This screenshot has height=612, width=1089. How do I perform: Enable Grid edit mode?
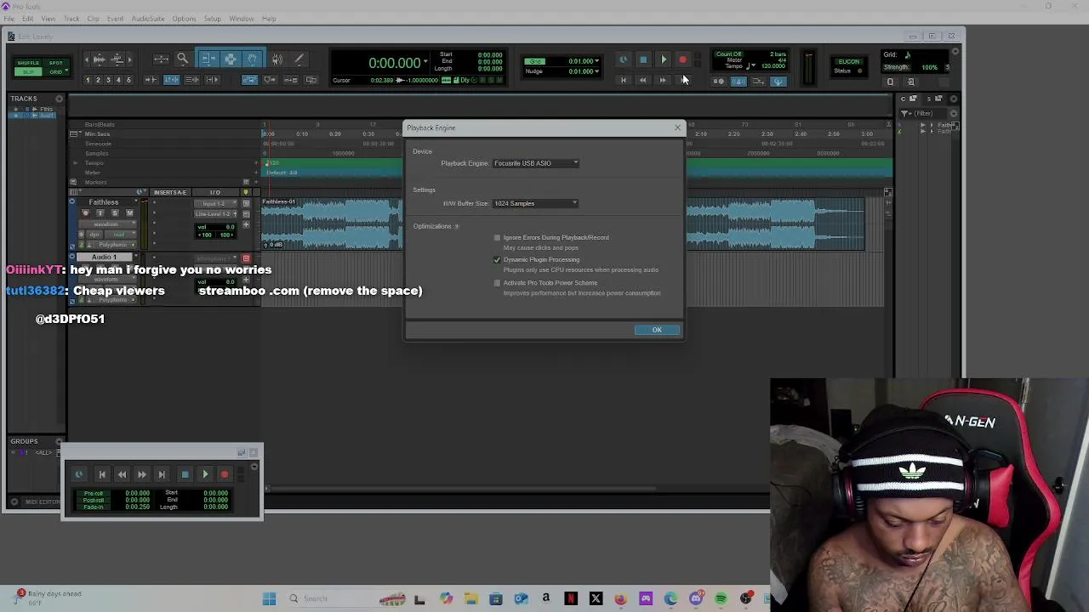coord(55,72)
